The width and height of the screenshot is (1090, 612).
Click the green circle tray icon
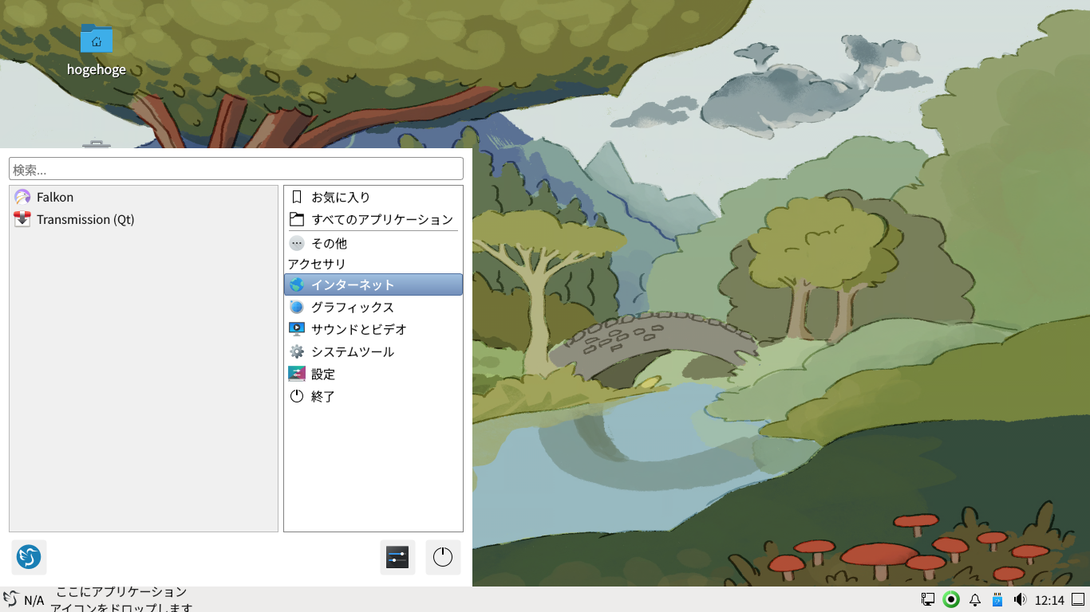pos(951,599)
